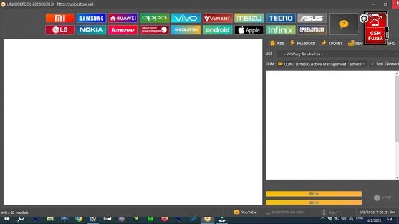Select the OPPO brand logo
Viewport: 399px width, 224px height.
point(155,18)
